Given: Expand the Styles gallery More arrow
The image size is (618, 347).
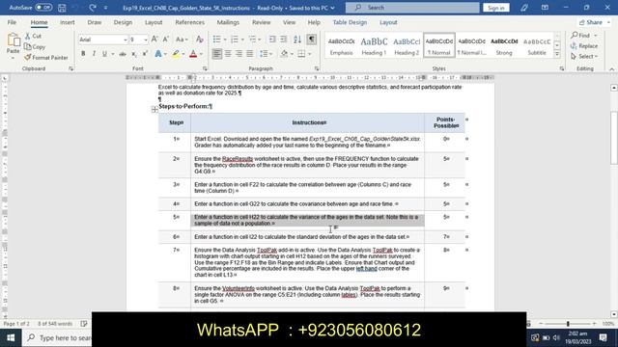Looking at the screenshot, I should pyautogui.click(x=557, y=54).
